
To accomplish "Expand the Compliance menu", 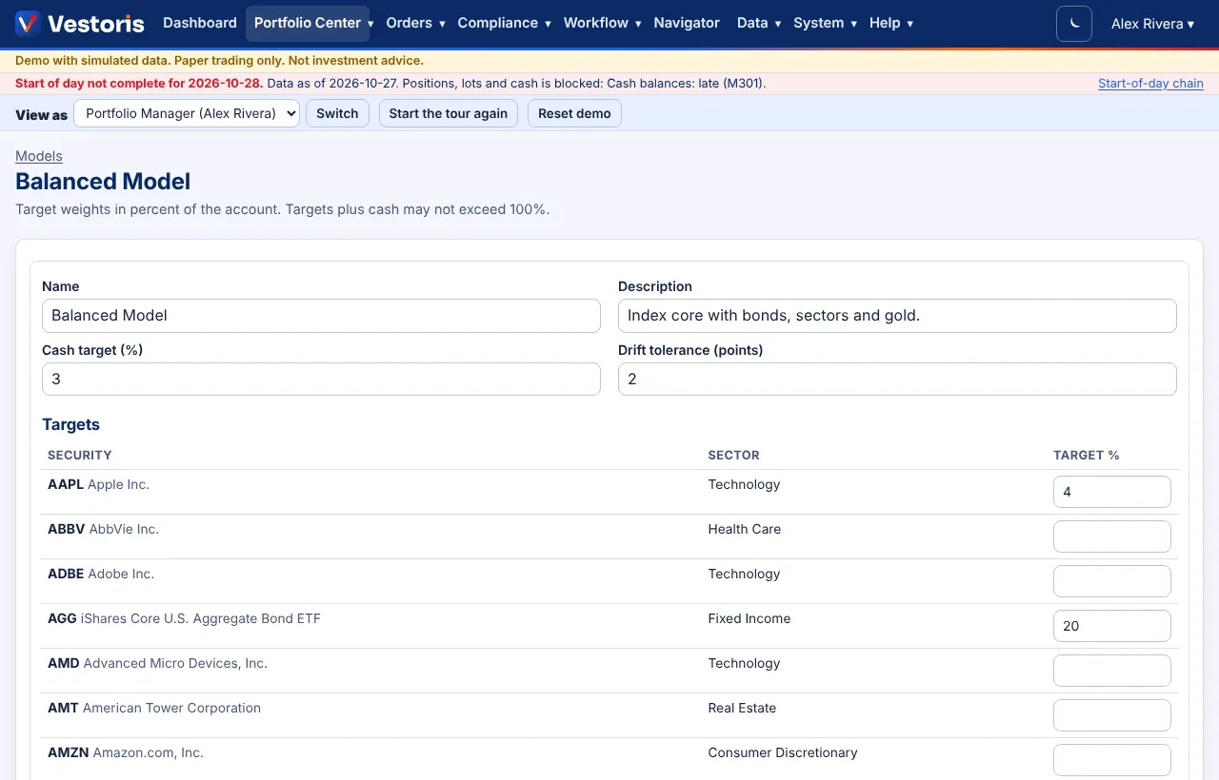I will click(504, 23).
